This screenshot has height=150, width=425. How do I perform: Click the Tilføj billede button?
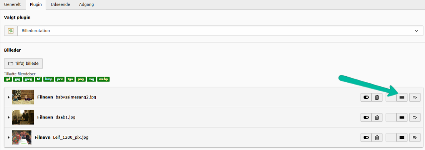(23, 64)
